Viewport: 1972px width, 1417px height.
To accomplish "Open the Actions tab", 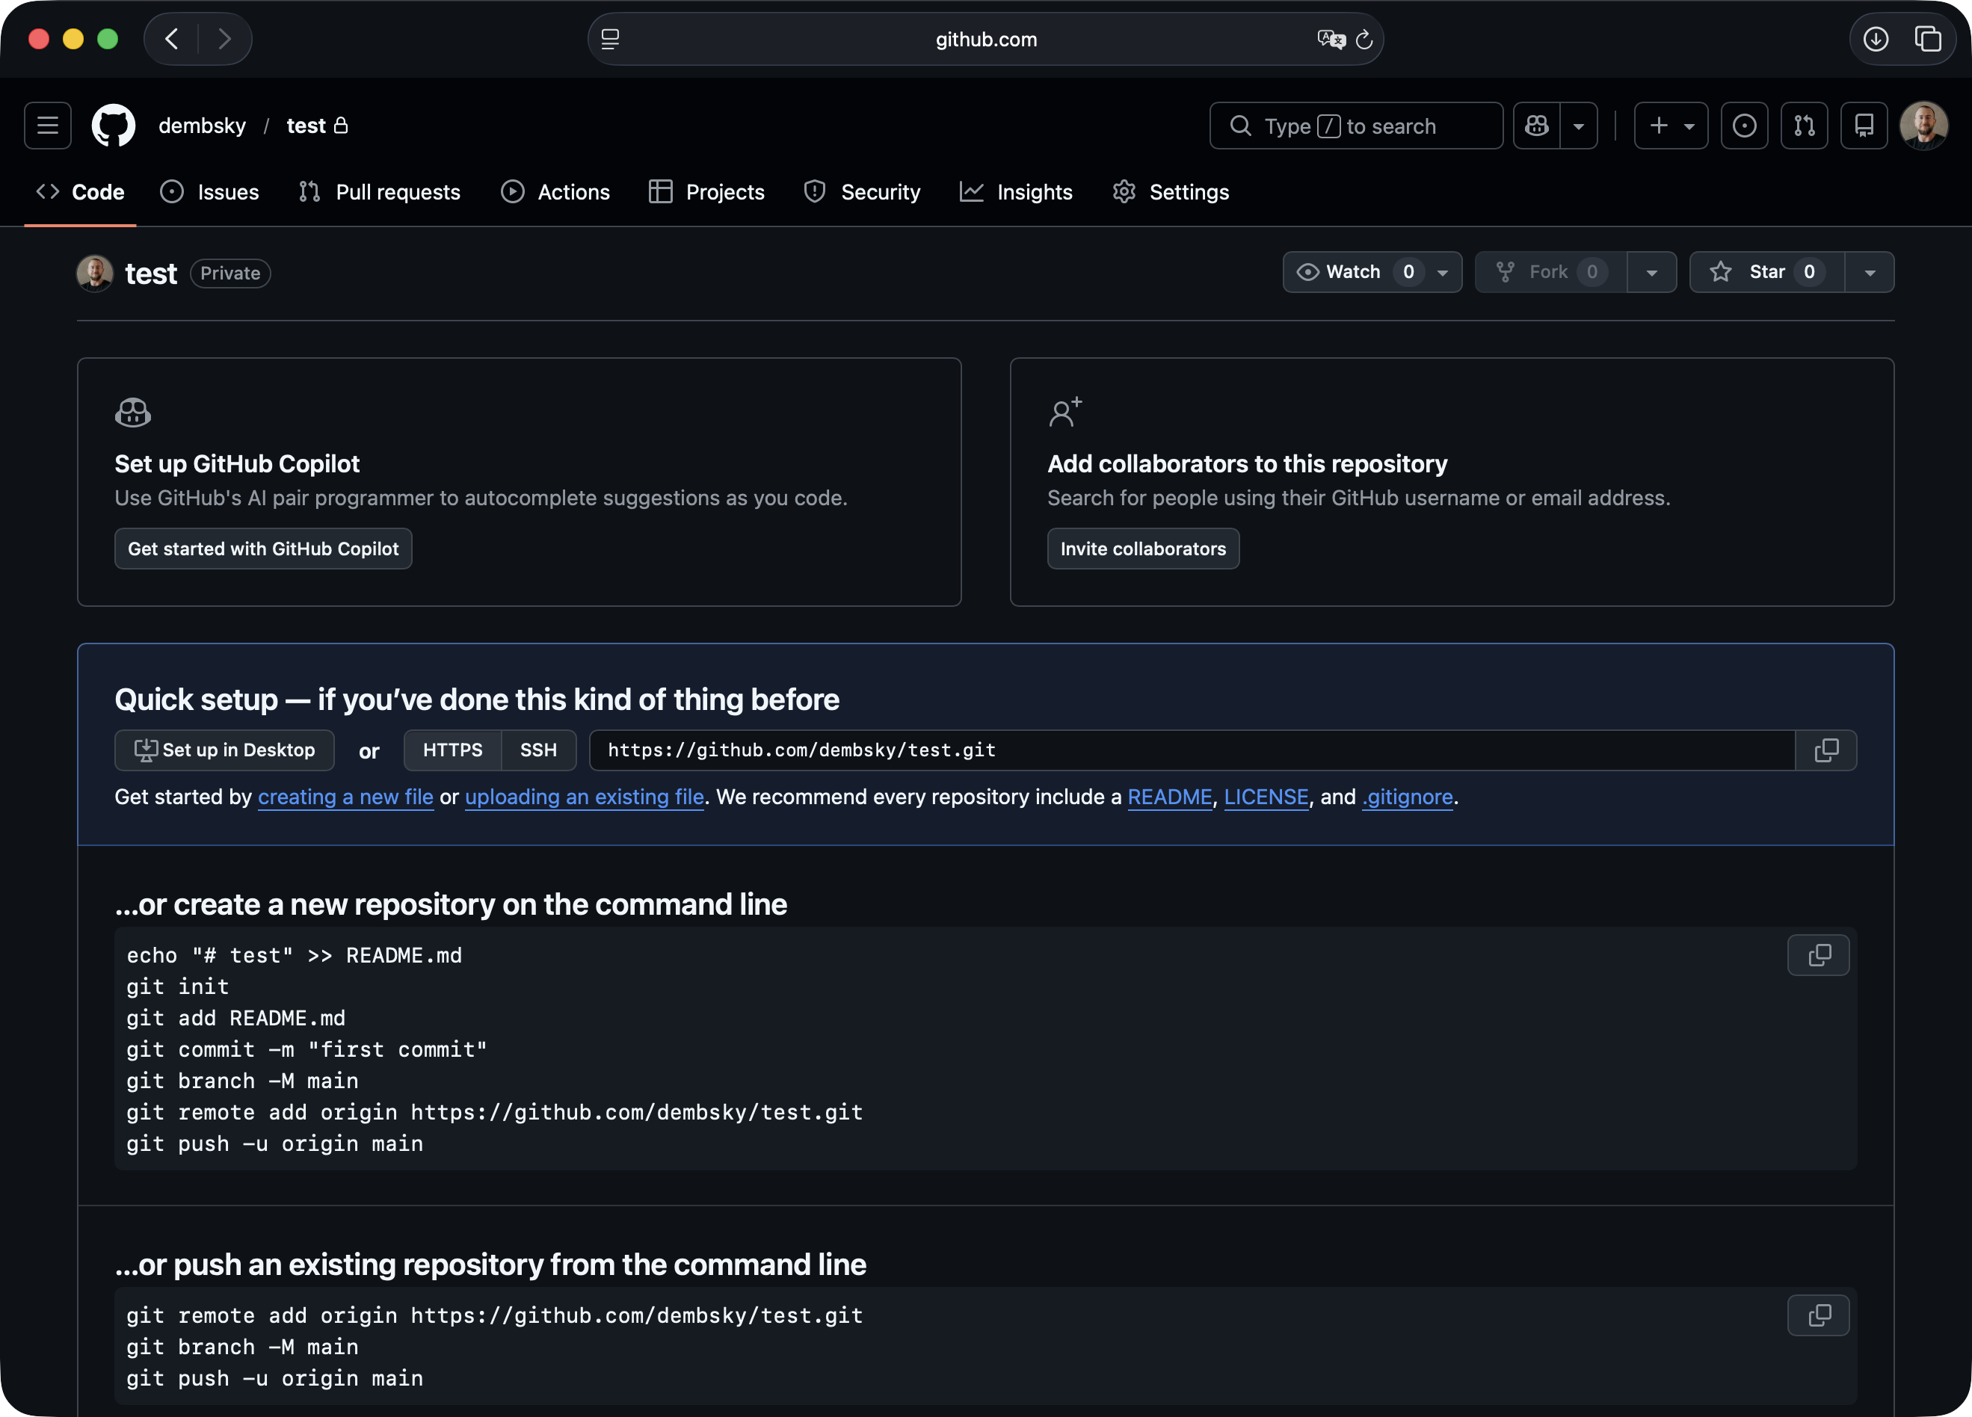I will coord(555,192).
